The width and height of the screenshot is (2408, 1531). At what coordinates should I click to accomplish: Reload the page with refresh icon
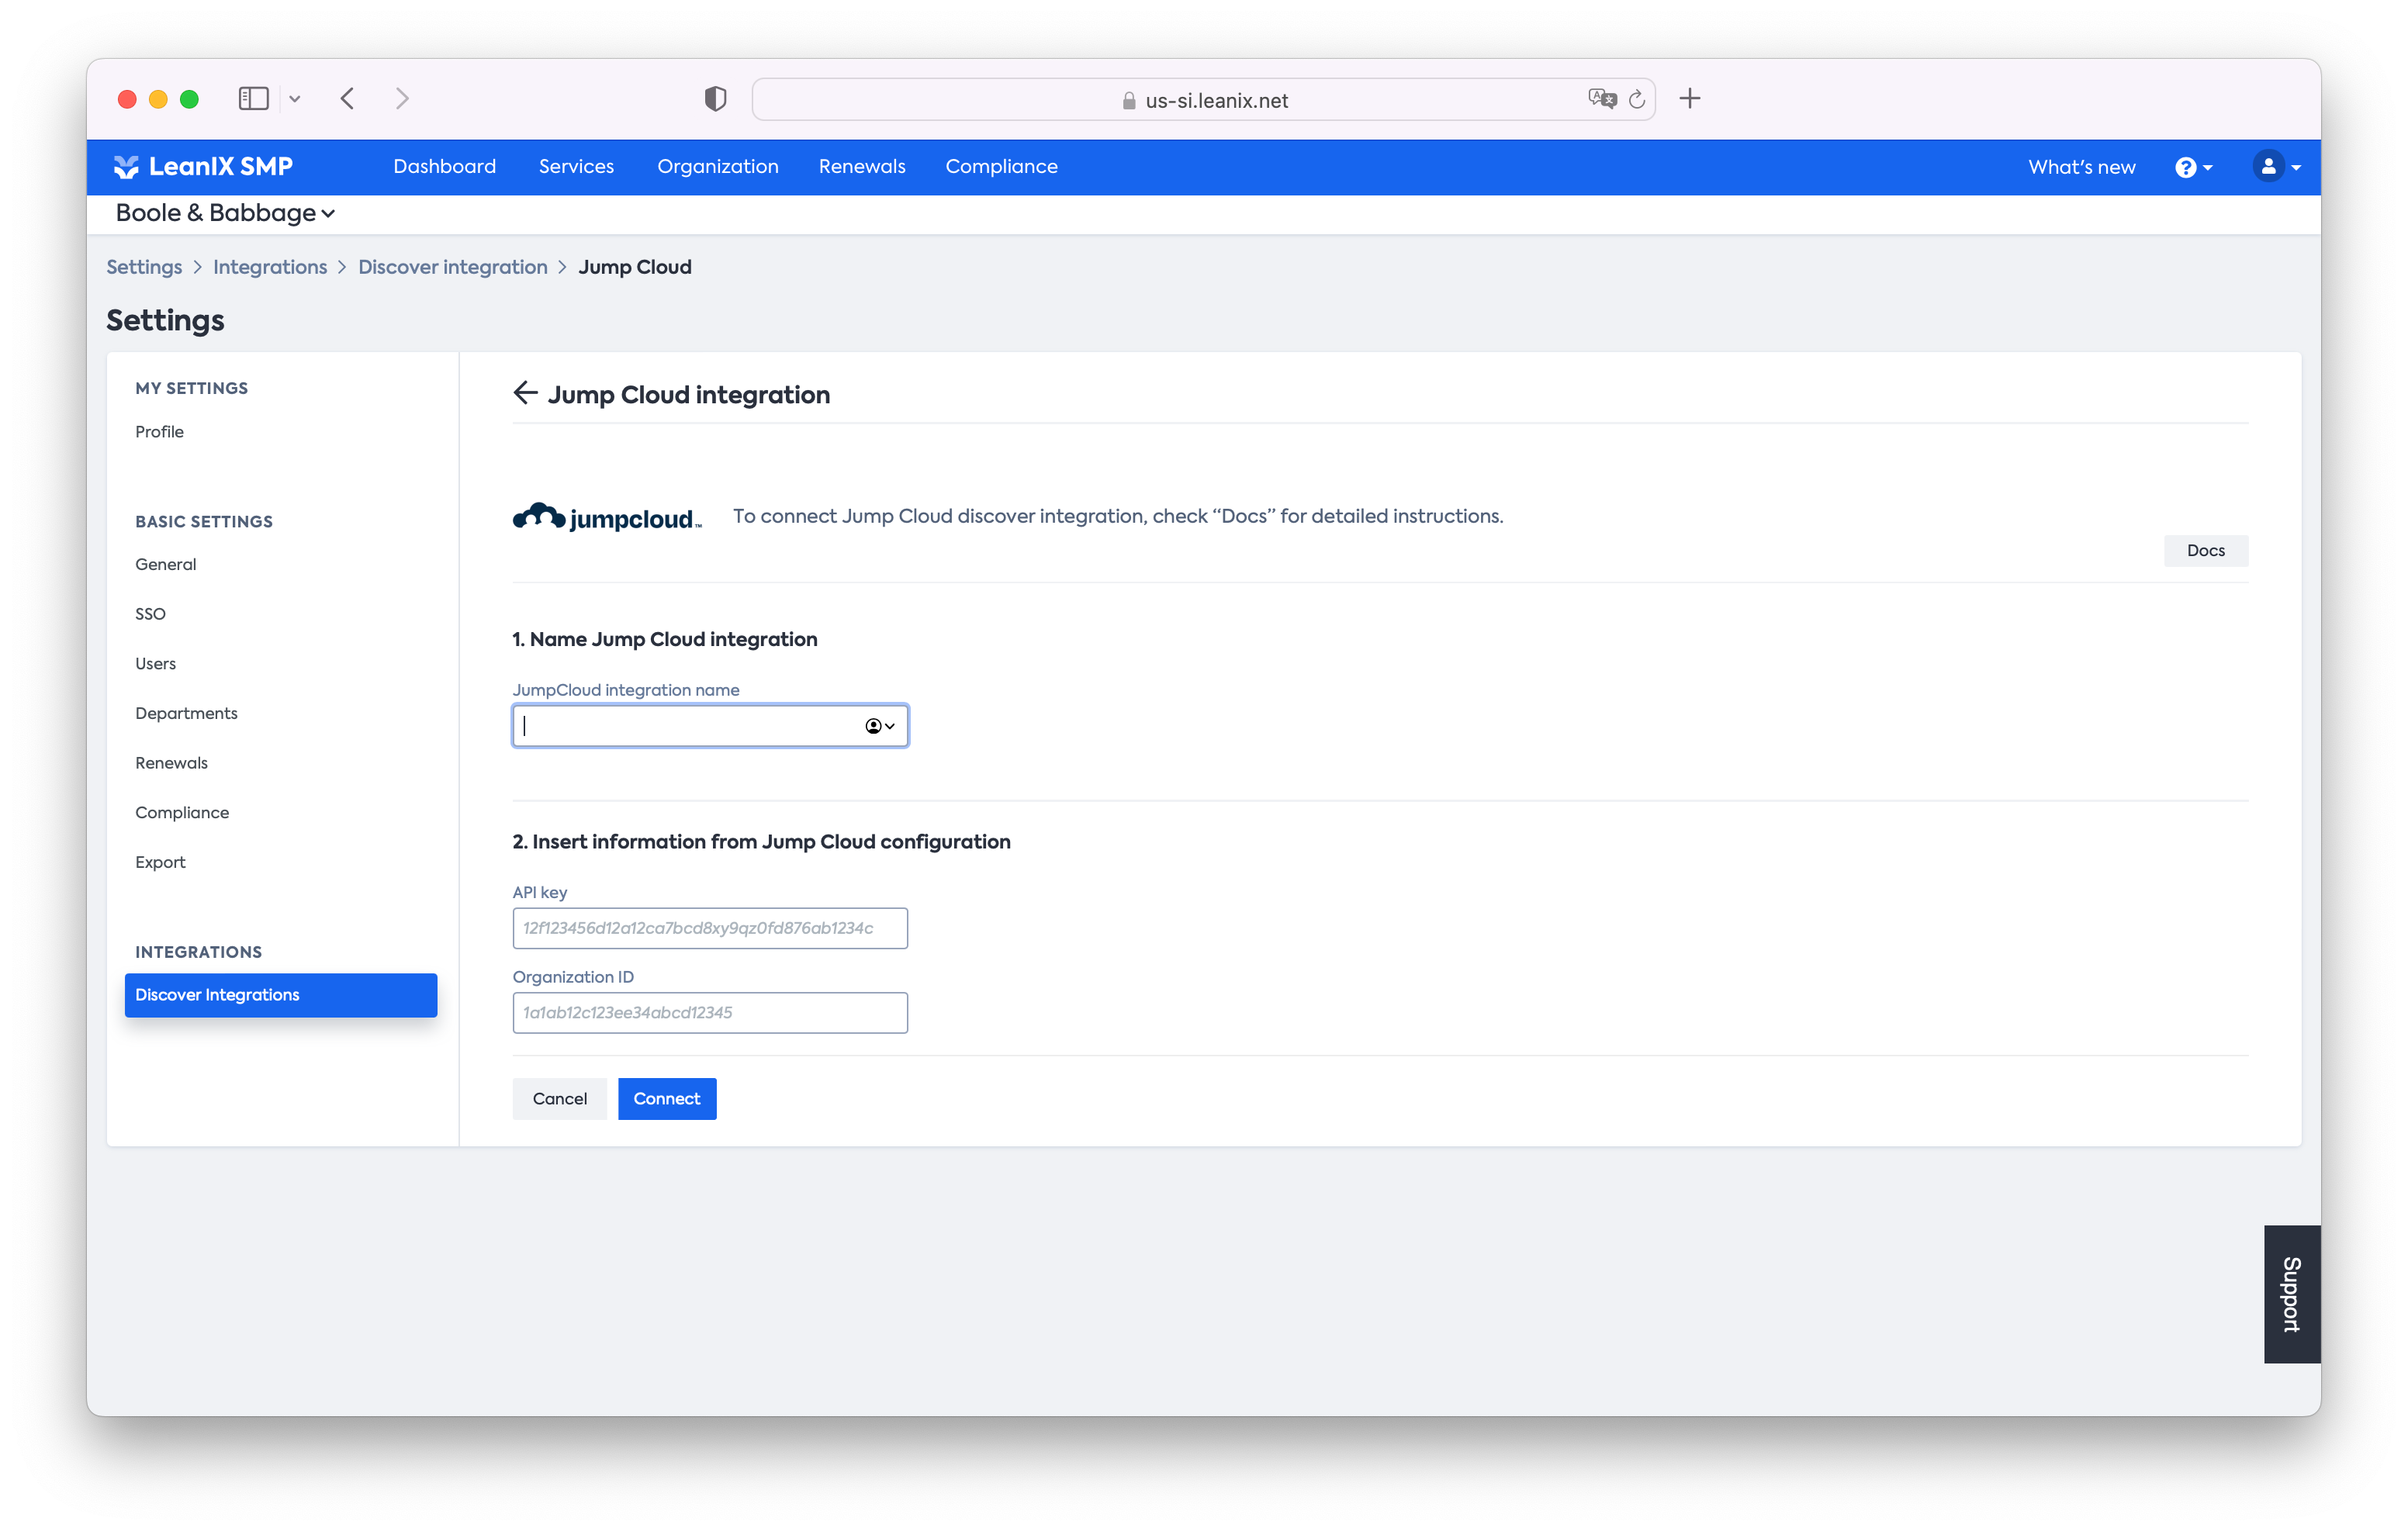tap(1637, 99)
